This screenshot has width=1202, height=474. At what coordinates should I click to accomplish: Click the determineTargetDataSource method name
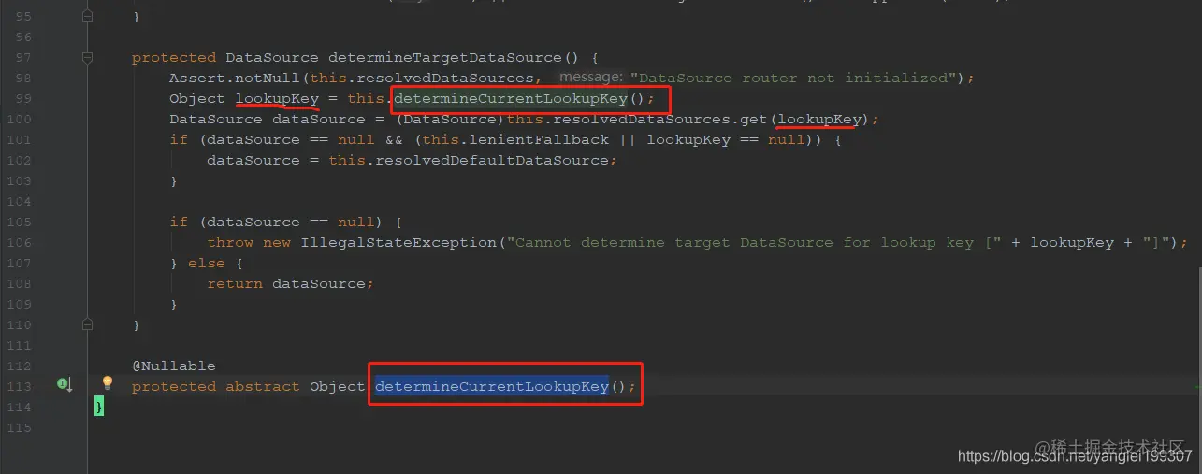point(454,57)
